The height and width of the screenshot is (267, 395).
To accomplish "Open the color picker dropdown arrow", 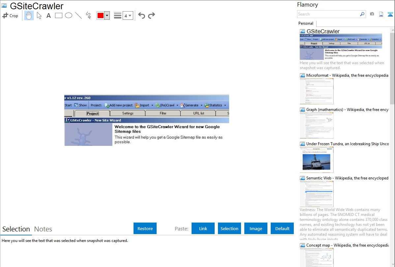I will [x=107, y=15].
